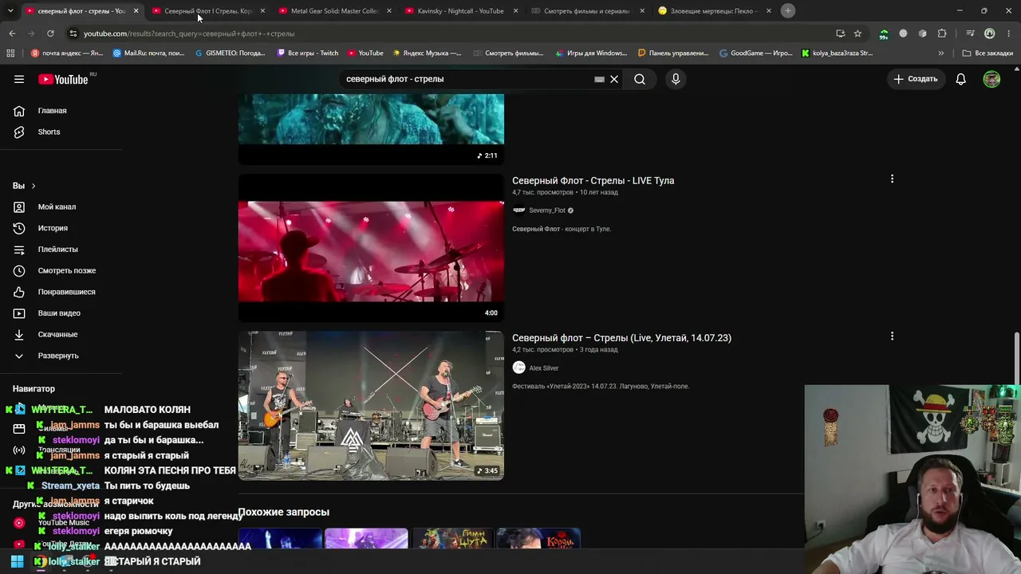Open the Chrome extensions puzzle menu
This screenshot has height=574, width=1021.
(x=942, y=33)
